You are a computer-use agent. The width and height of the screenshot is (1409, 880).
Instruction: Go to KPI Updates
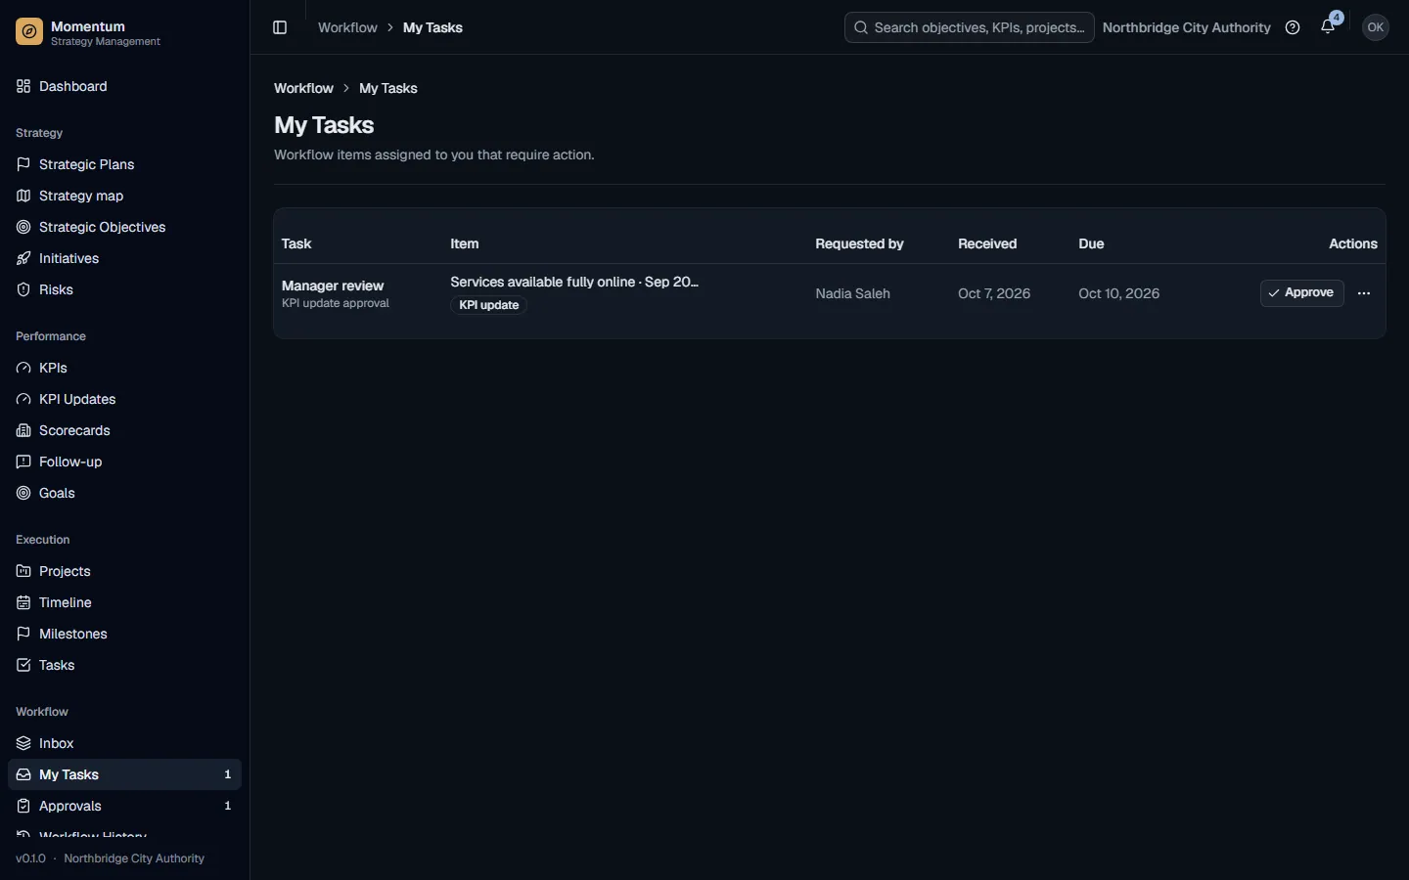point(124,399)
